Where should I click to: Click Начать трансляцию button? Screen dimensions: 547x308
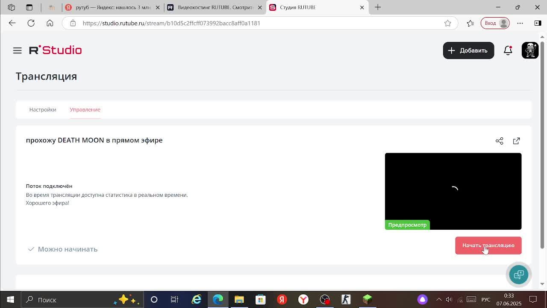[x=488, y=246]
